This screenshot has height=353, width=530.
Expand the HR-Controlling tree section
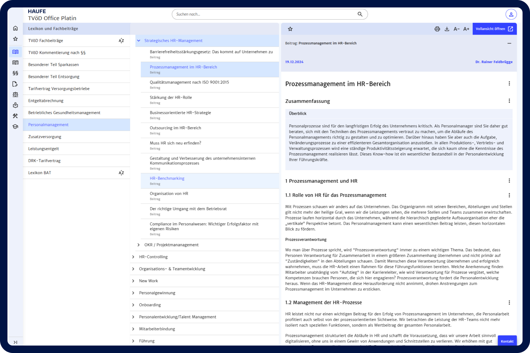[133, 257]
